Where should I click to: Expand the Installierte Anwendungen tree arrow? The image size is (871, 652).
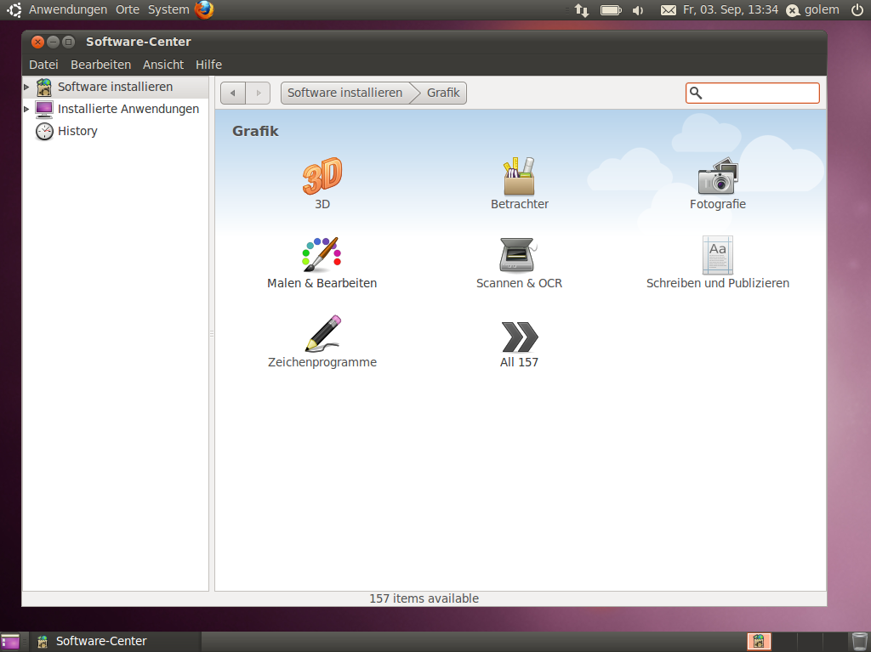26,109
